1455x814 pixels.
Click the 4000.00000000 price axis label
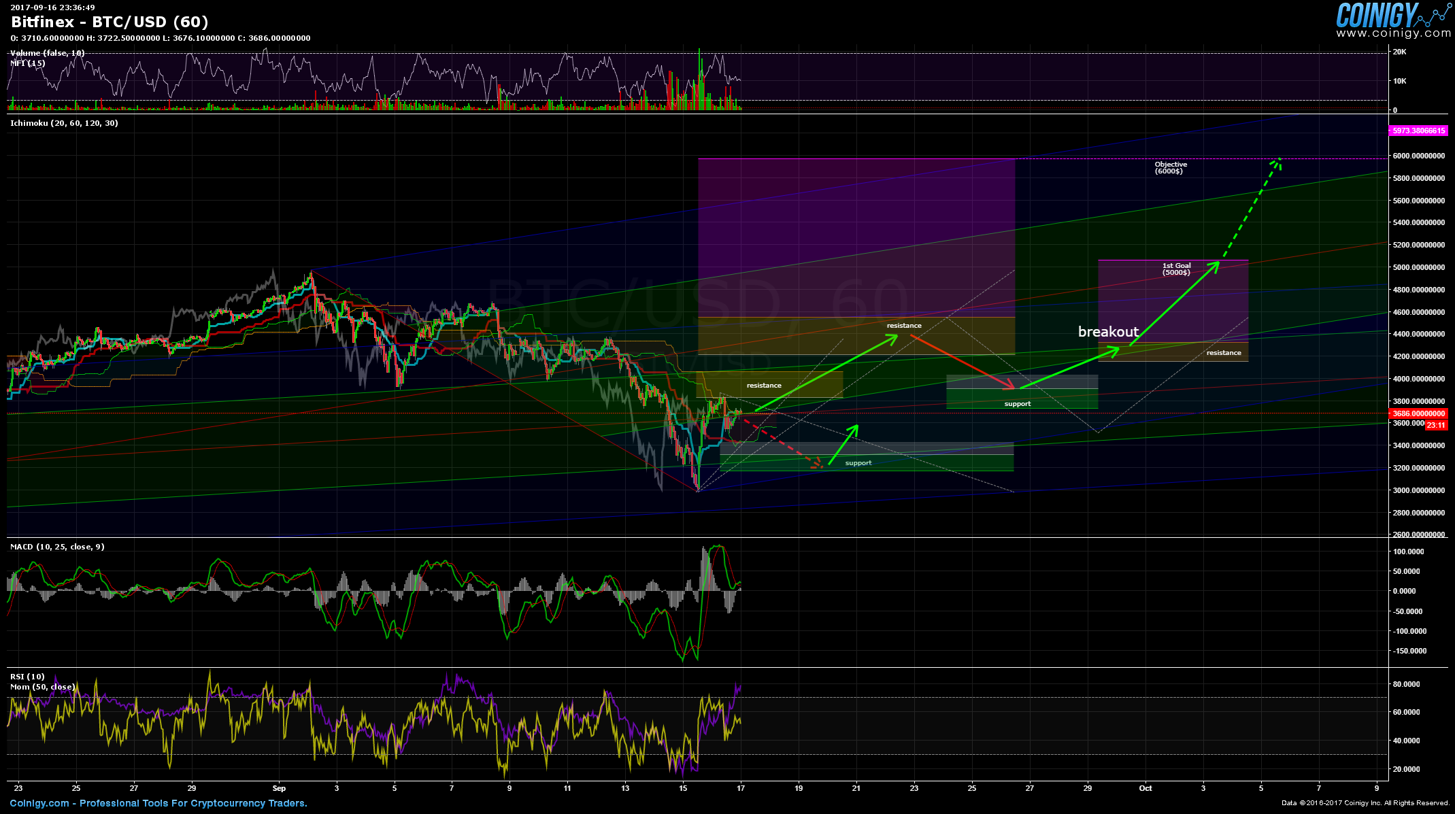(1418, 379)
